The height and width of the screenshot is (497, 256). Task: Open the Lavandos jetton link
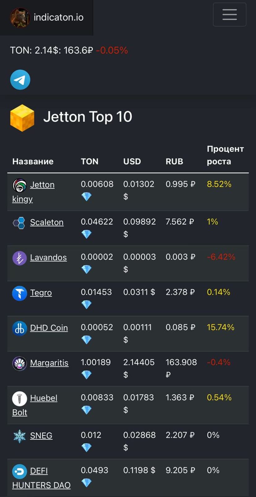coord(48,257)
